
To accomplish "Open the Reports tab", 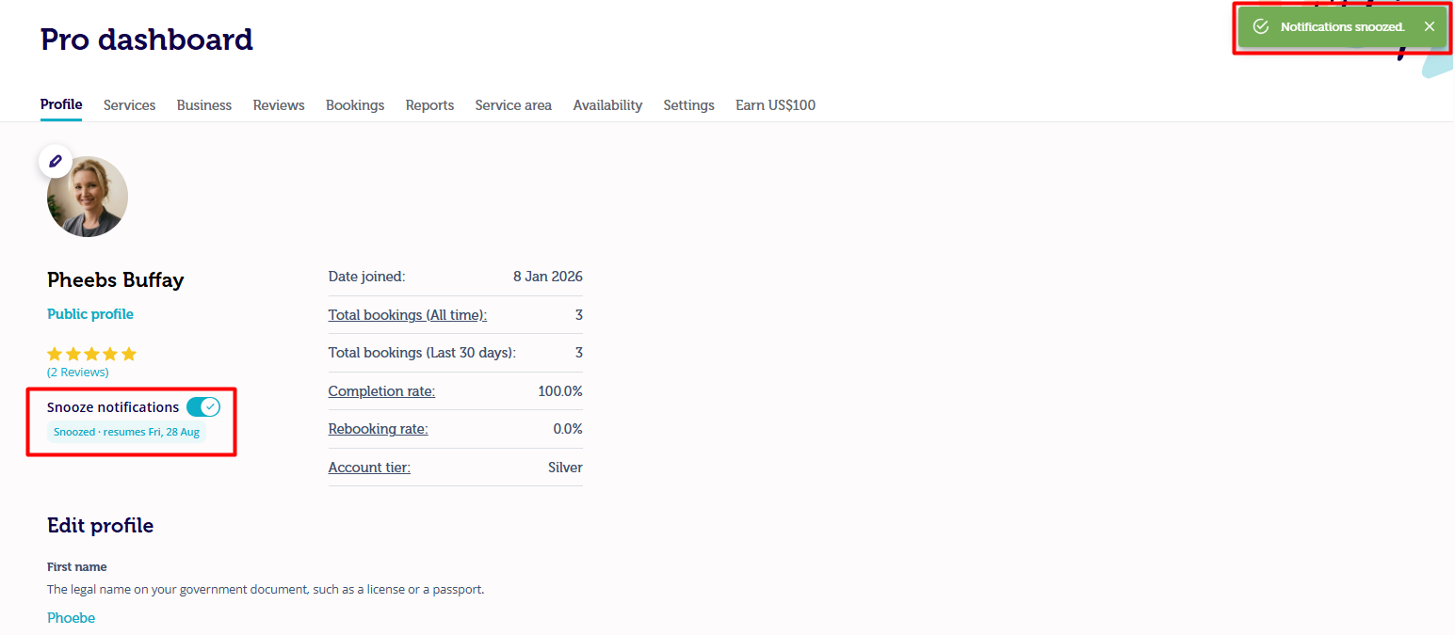I will coord(429,105).
